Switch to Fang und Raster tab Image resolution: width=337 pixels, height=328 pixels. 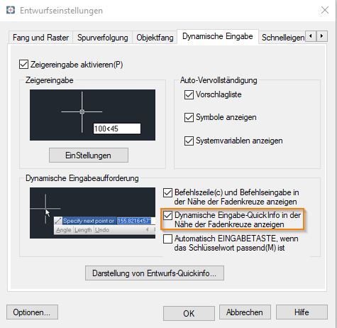40,38
